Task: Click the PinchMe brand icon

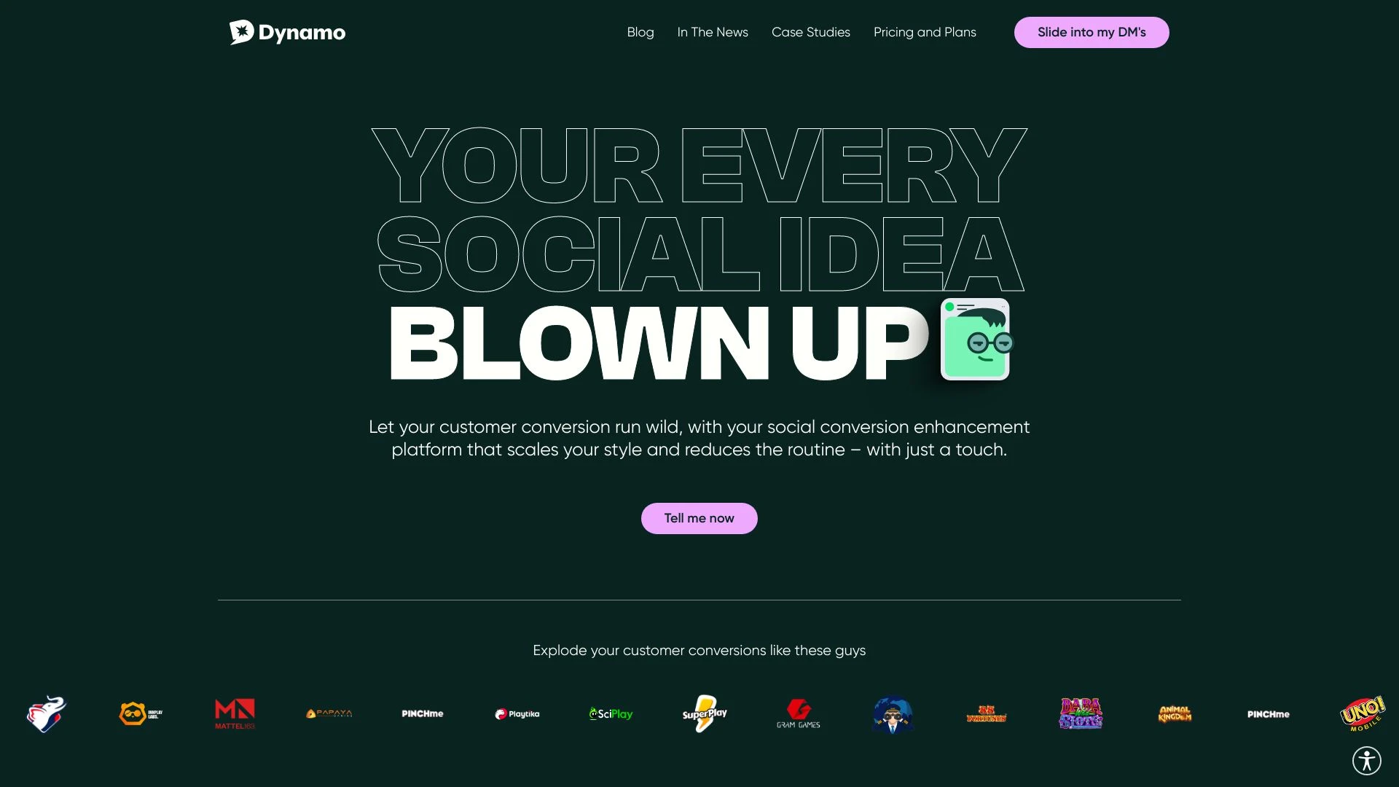Action: [x=422, y=714]
